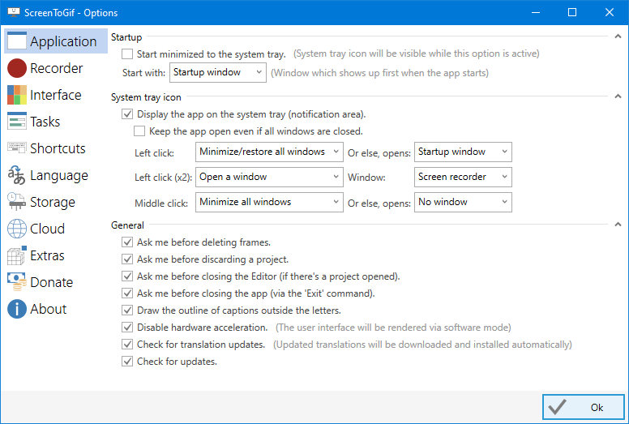Viewport: 629px width, 424px height.
Task: Click the Language translation icon
Action: [x=16, y=175]
